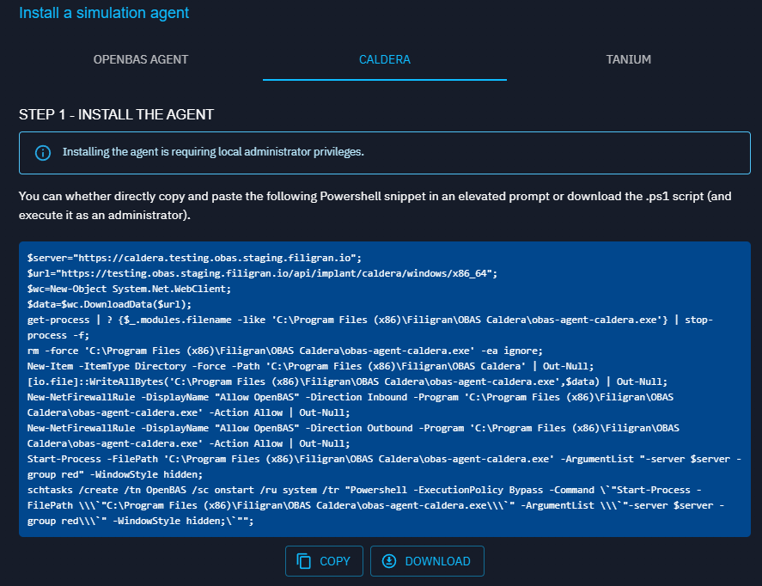The image size is (762, 586).
Task: Click the DOWNLOAD button to get the .ps1 script
Action: [427, 561]
